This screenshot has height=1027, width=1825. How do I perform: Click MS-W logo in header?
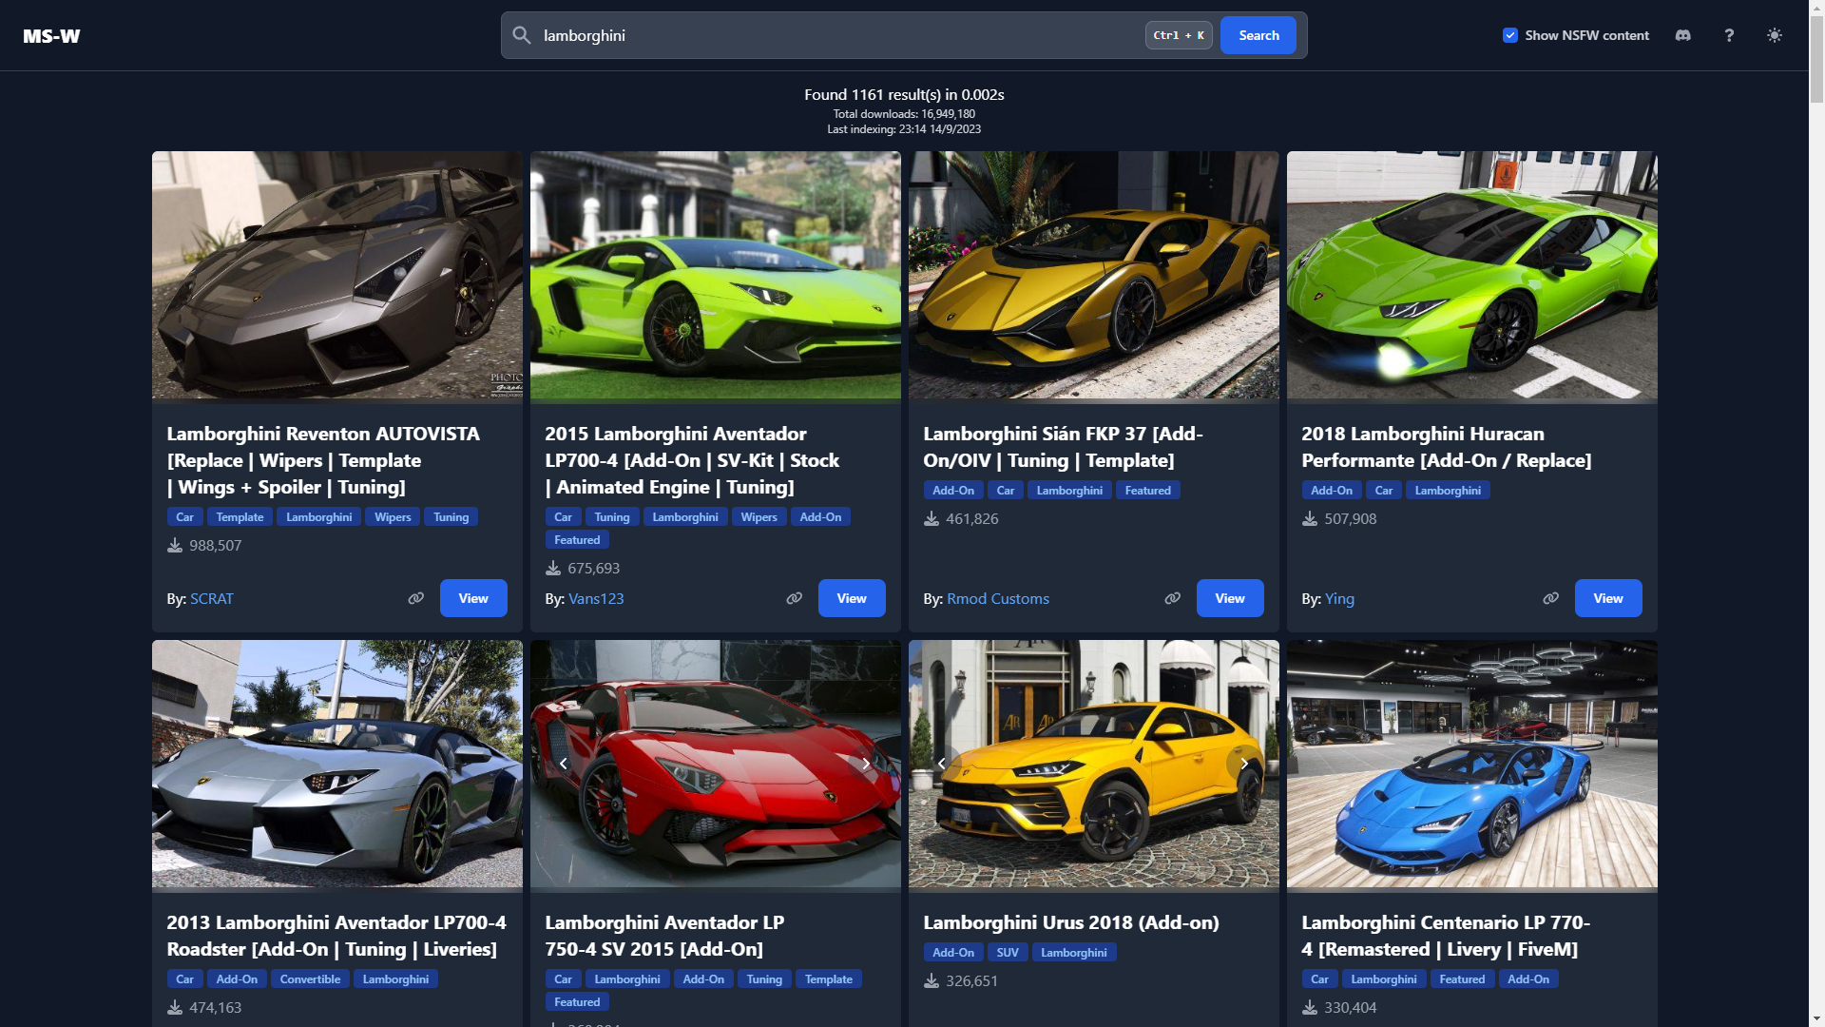click(x=51, y=36)
